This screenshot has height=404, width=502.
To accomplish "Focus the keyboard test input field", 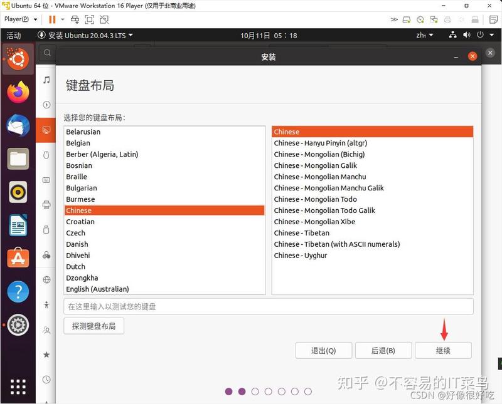I will [x=269, y=306].
